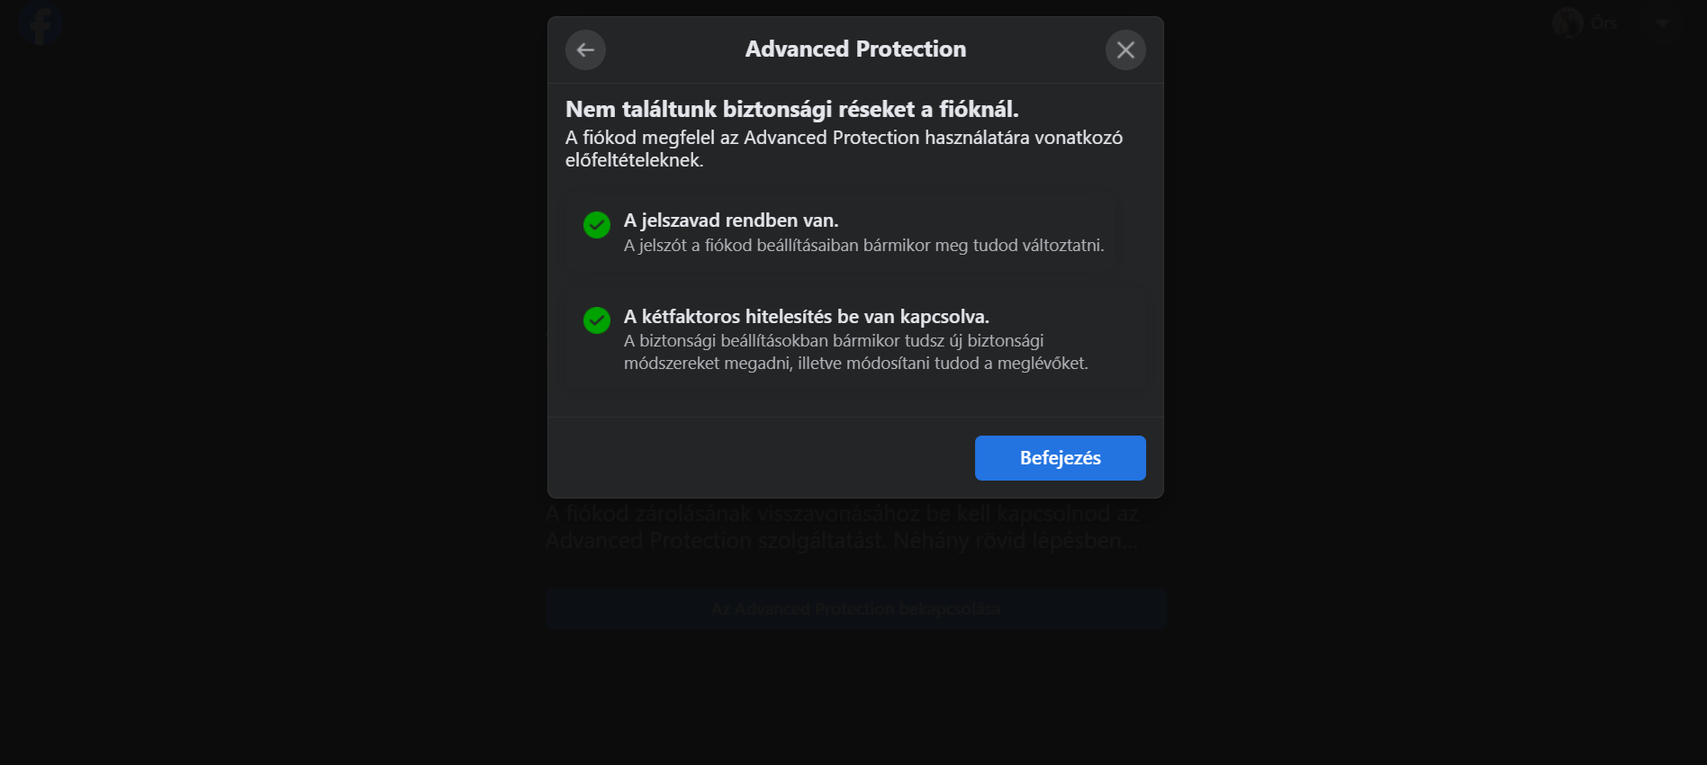Click the green checkmark beside two-factor status
The width and height of the screenshot is (1707, 765).
[x=597, y=320]
